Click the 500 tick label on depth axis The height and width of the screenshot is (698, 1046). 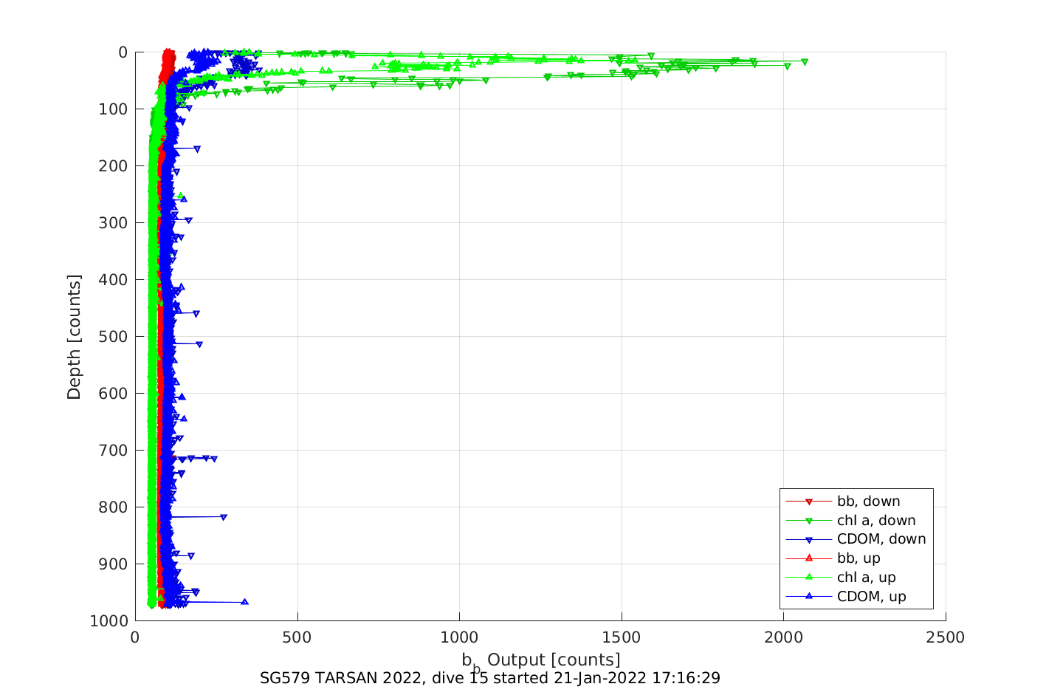click(x=113, y=337)
